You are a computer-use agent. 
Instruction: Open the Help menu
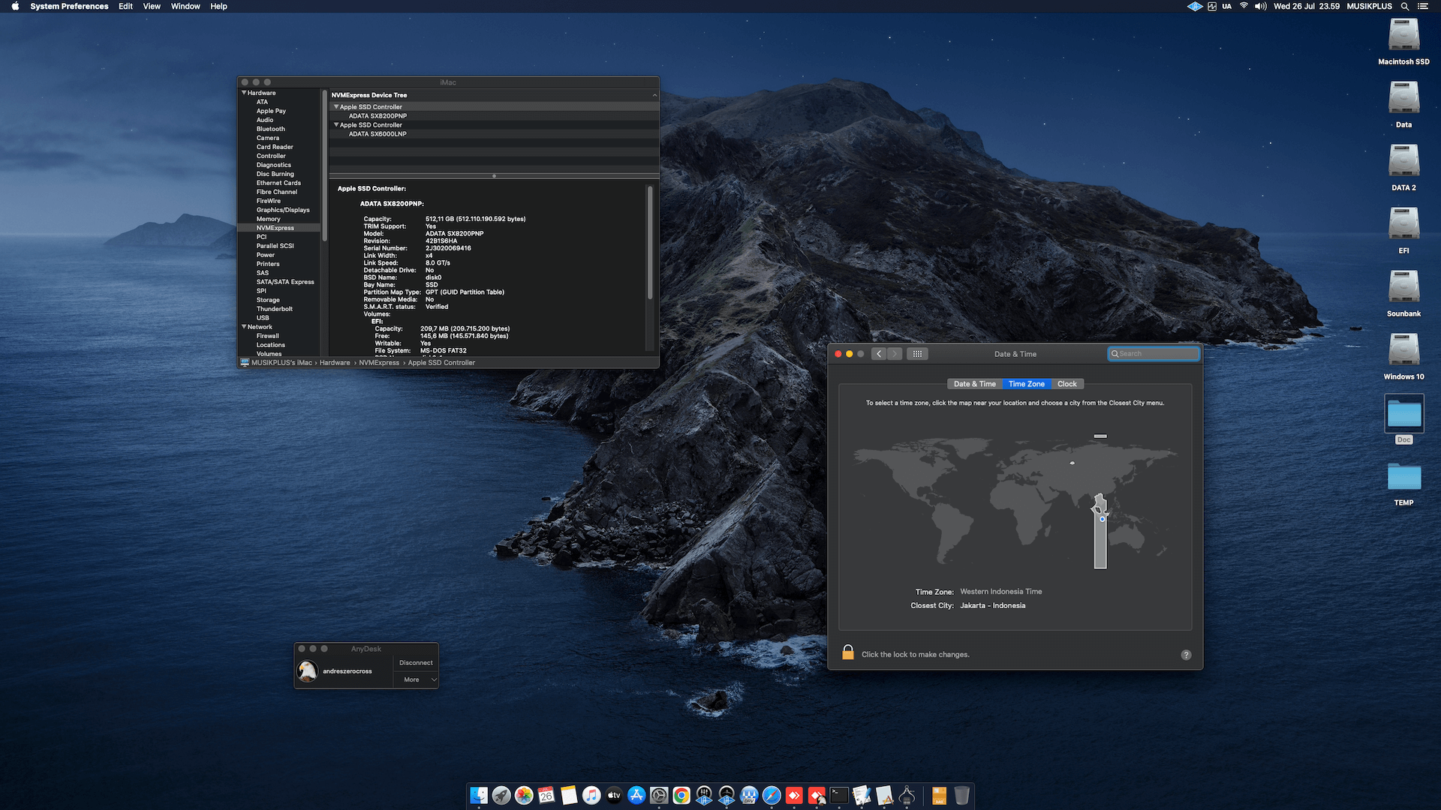pos(218,6)
